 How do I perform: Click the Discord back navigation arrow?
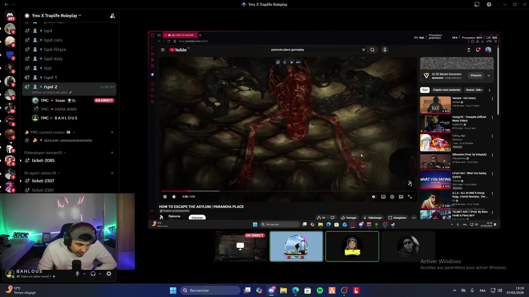tap(6, 4)
